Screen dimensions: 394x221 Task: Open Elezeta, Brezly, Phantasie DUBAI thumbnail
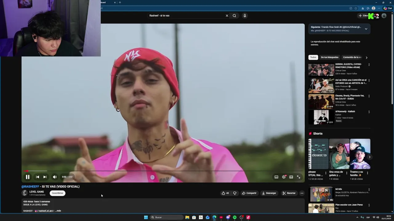321,101
